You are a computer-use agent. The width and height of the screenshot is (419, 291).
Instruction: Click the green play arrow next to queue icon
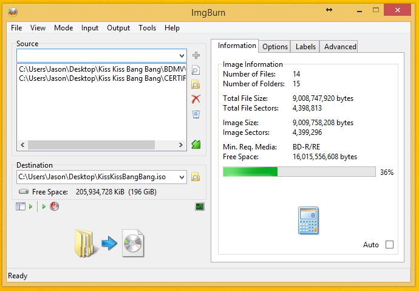tap(31, 207)
